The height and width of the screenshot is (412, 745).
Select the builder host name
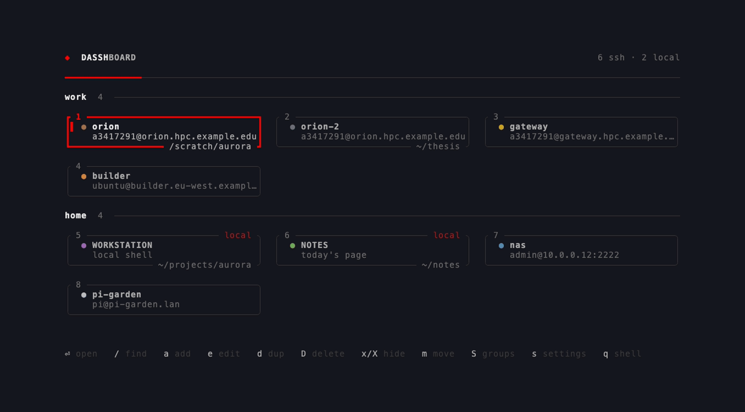[x=111, y=176]
